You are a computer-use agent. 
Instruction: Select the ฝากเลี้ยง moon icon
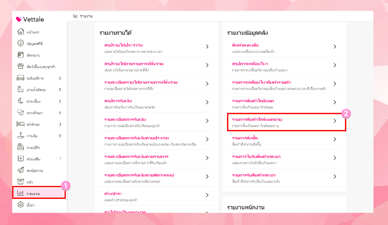[x=20, y=101]
